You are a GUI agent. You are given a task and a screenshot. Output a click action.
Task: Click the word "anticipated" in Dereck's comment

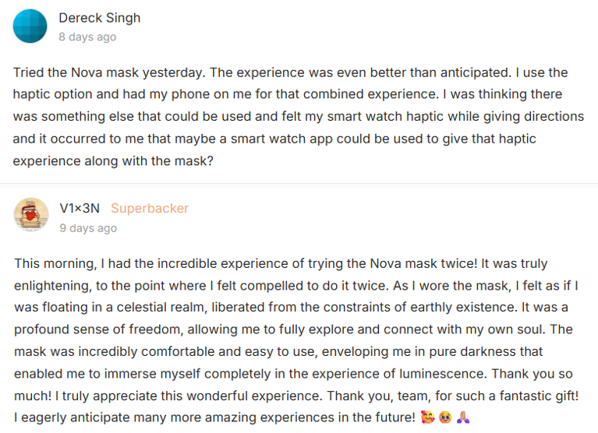click(x=451, y=72)
